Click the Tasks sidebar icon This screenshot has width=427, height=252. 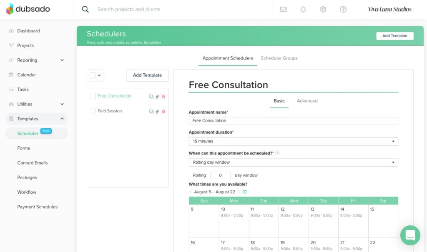click(x=11, y=89)
